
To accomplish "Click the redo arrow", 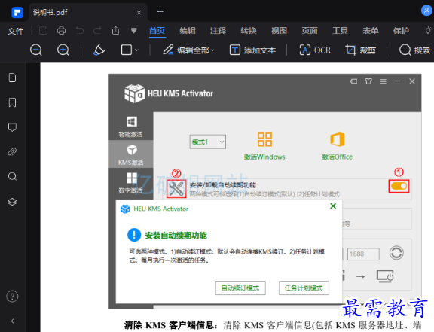I will click(97, 31).
